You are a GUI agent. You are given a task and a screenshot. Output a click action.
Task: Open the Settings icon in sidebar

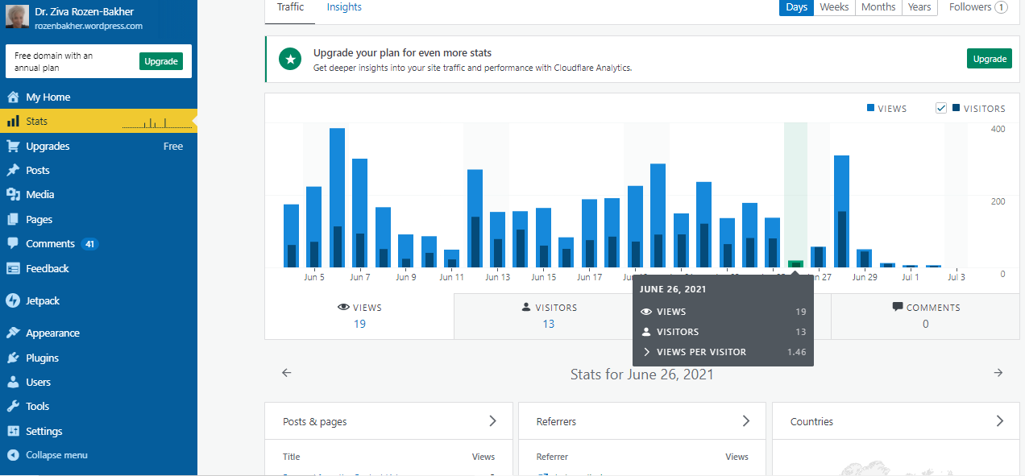[x=13, y=431]
